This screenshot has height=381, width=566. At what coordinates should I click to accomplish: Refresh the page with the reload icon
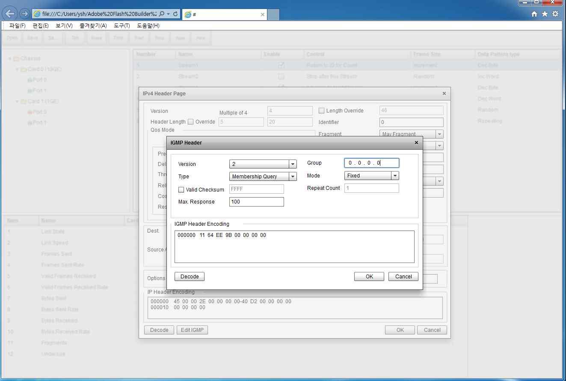click(x=175, y=14)
